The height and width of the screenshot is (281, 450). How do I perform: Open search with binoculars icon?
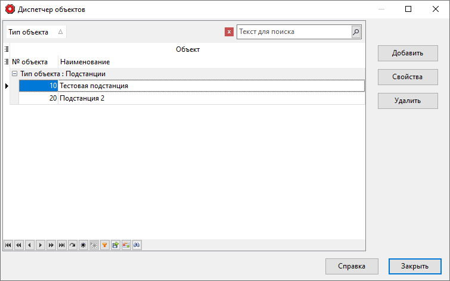tap(137, 245)
